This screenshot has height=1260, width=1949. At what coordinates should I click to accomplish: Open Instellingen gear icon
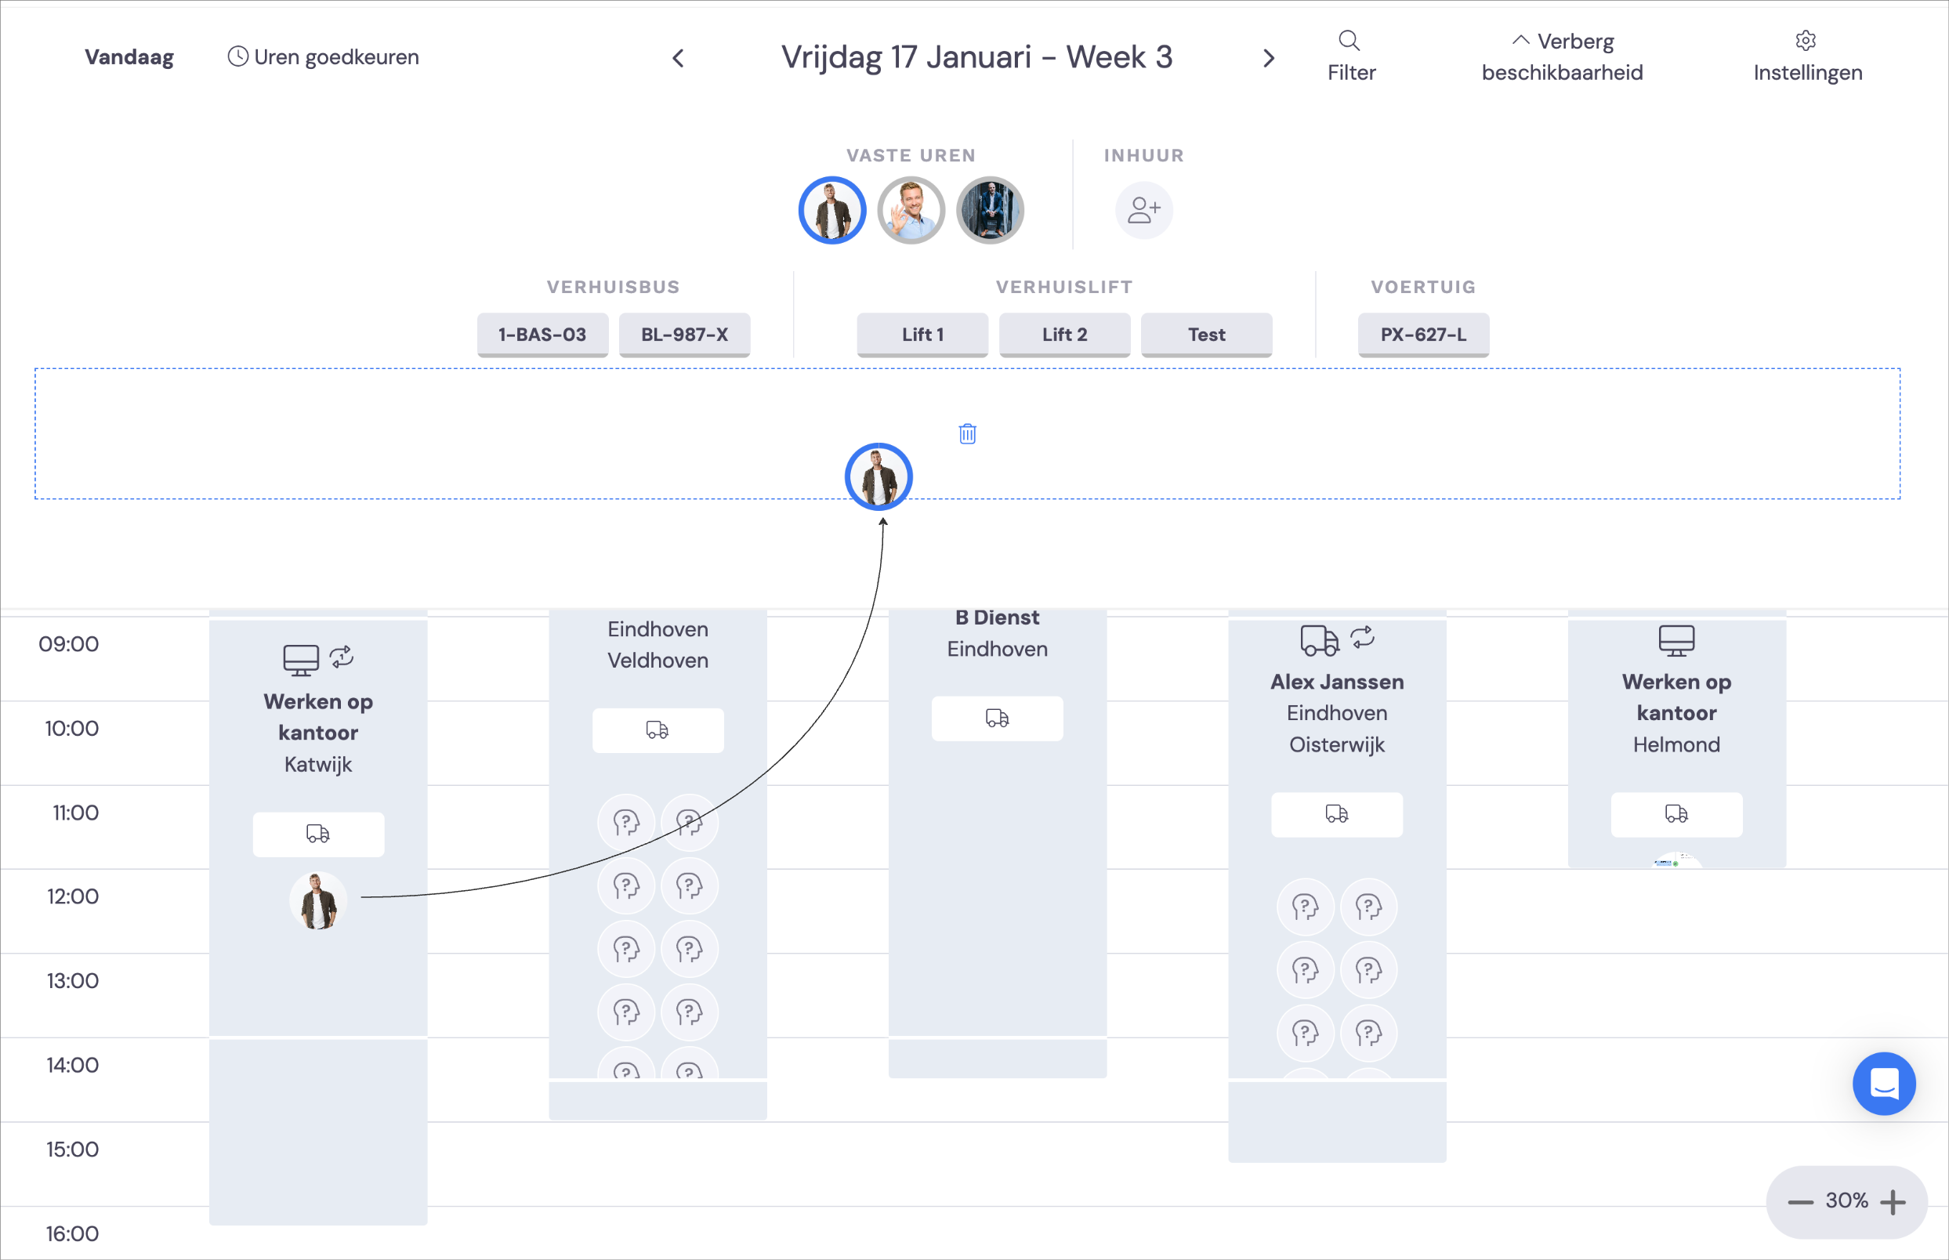(x=1806, y=40)
